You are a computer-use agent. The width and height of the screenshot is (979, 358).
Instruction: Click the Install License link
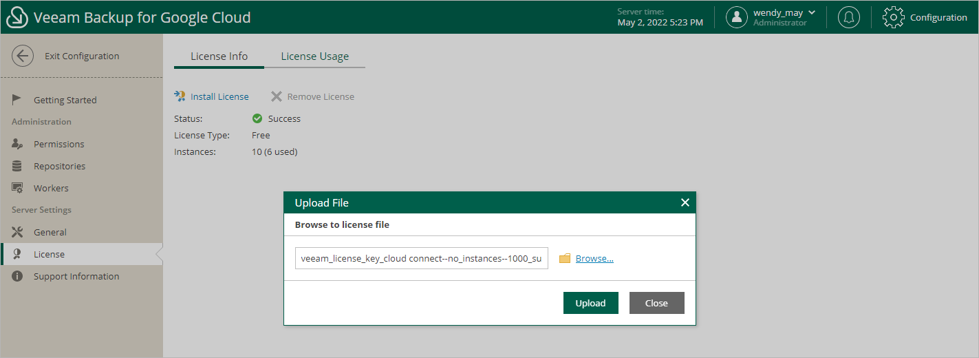219,96
